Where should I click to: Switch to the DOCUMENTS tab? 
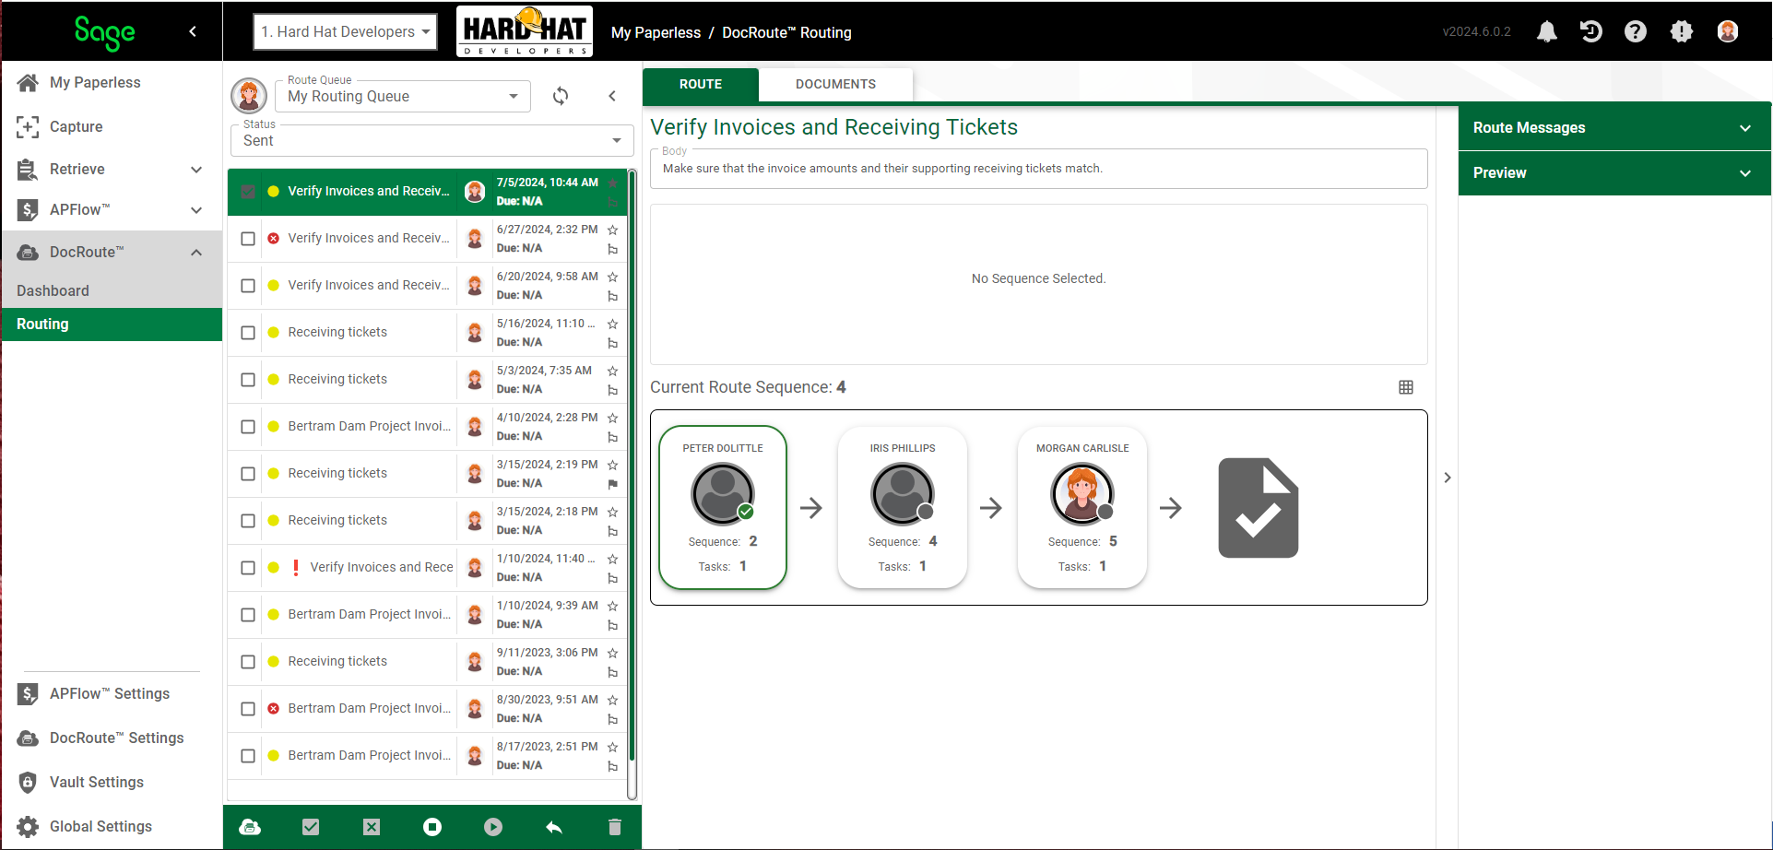point(836,84)
